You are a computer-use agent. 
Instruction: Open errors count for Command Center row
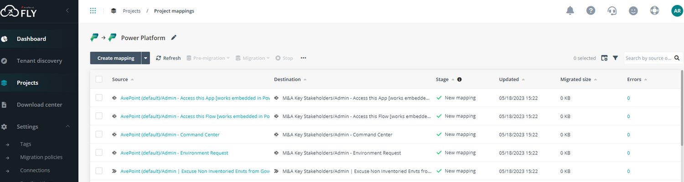click(628, 135)
